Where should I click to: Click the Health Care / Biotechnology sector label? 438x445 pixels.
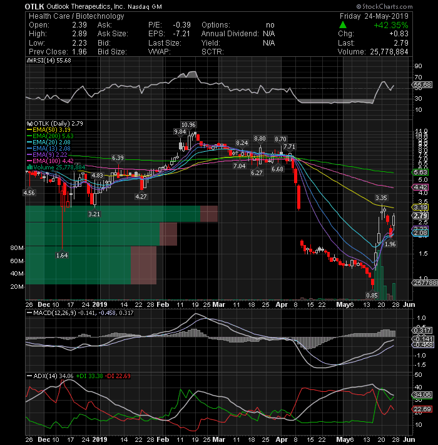point(77,16)
